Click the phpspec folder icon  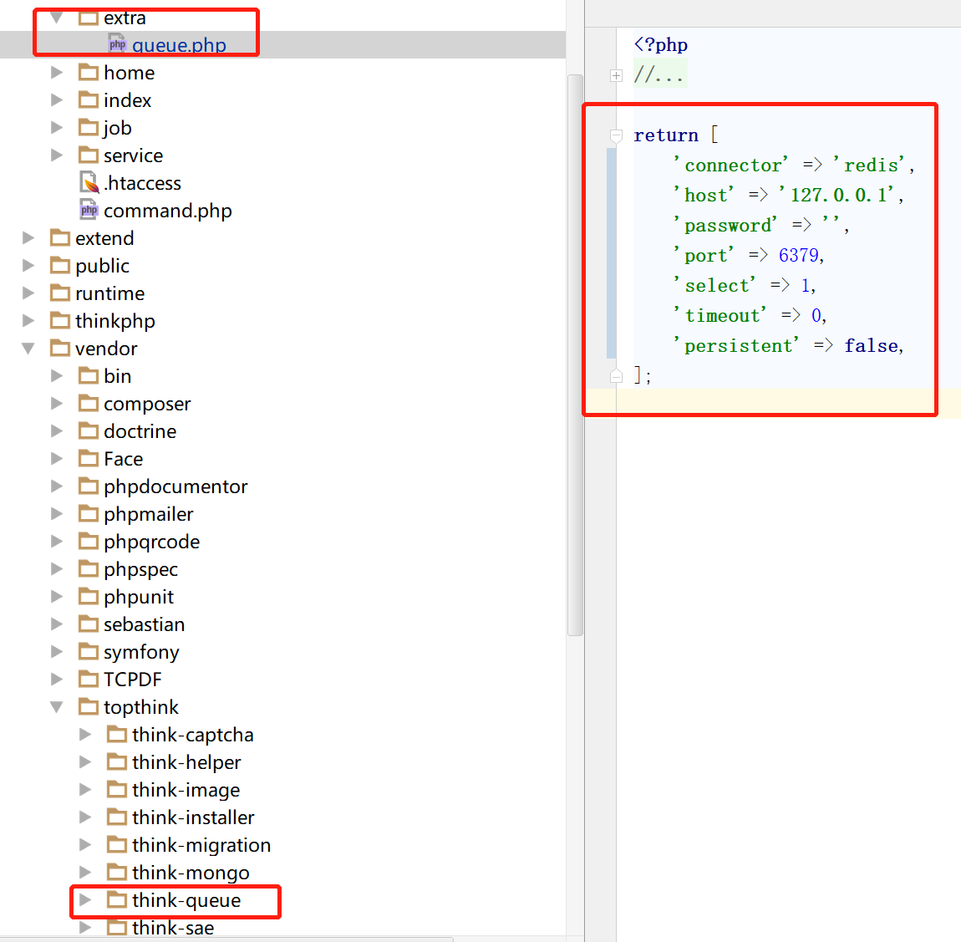89,568
